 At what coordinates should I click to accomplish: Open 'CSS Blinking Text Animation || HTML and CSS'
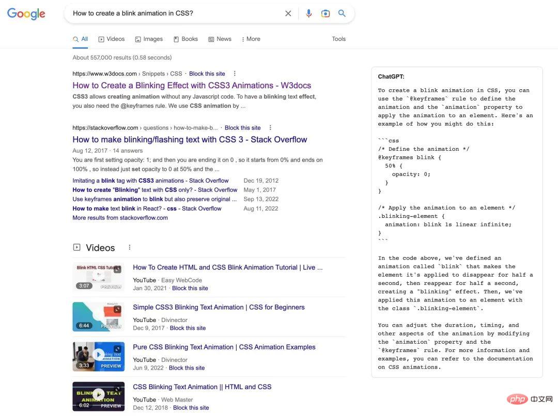pyautogui.click(x=202, y=387)
